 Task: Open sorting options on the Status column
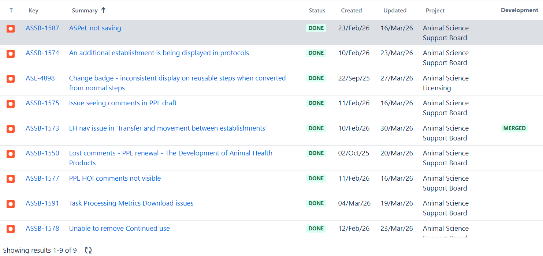(x=317, y=10)
